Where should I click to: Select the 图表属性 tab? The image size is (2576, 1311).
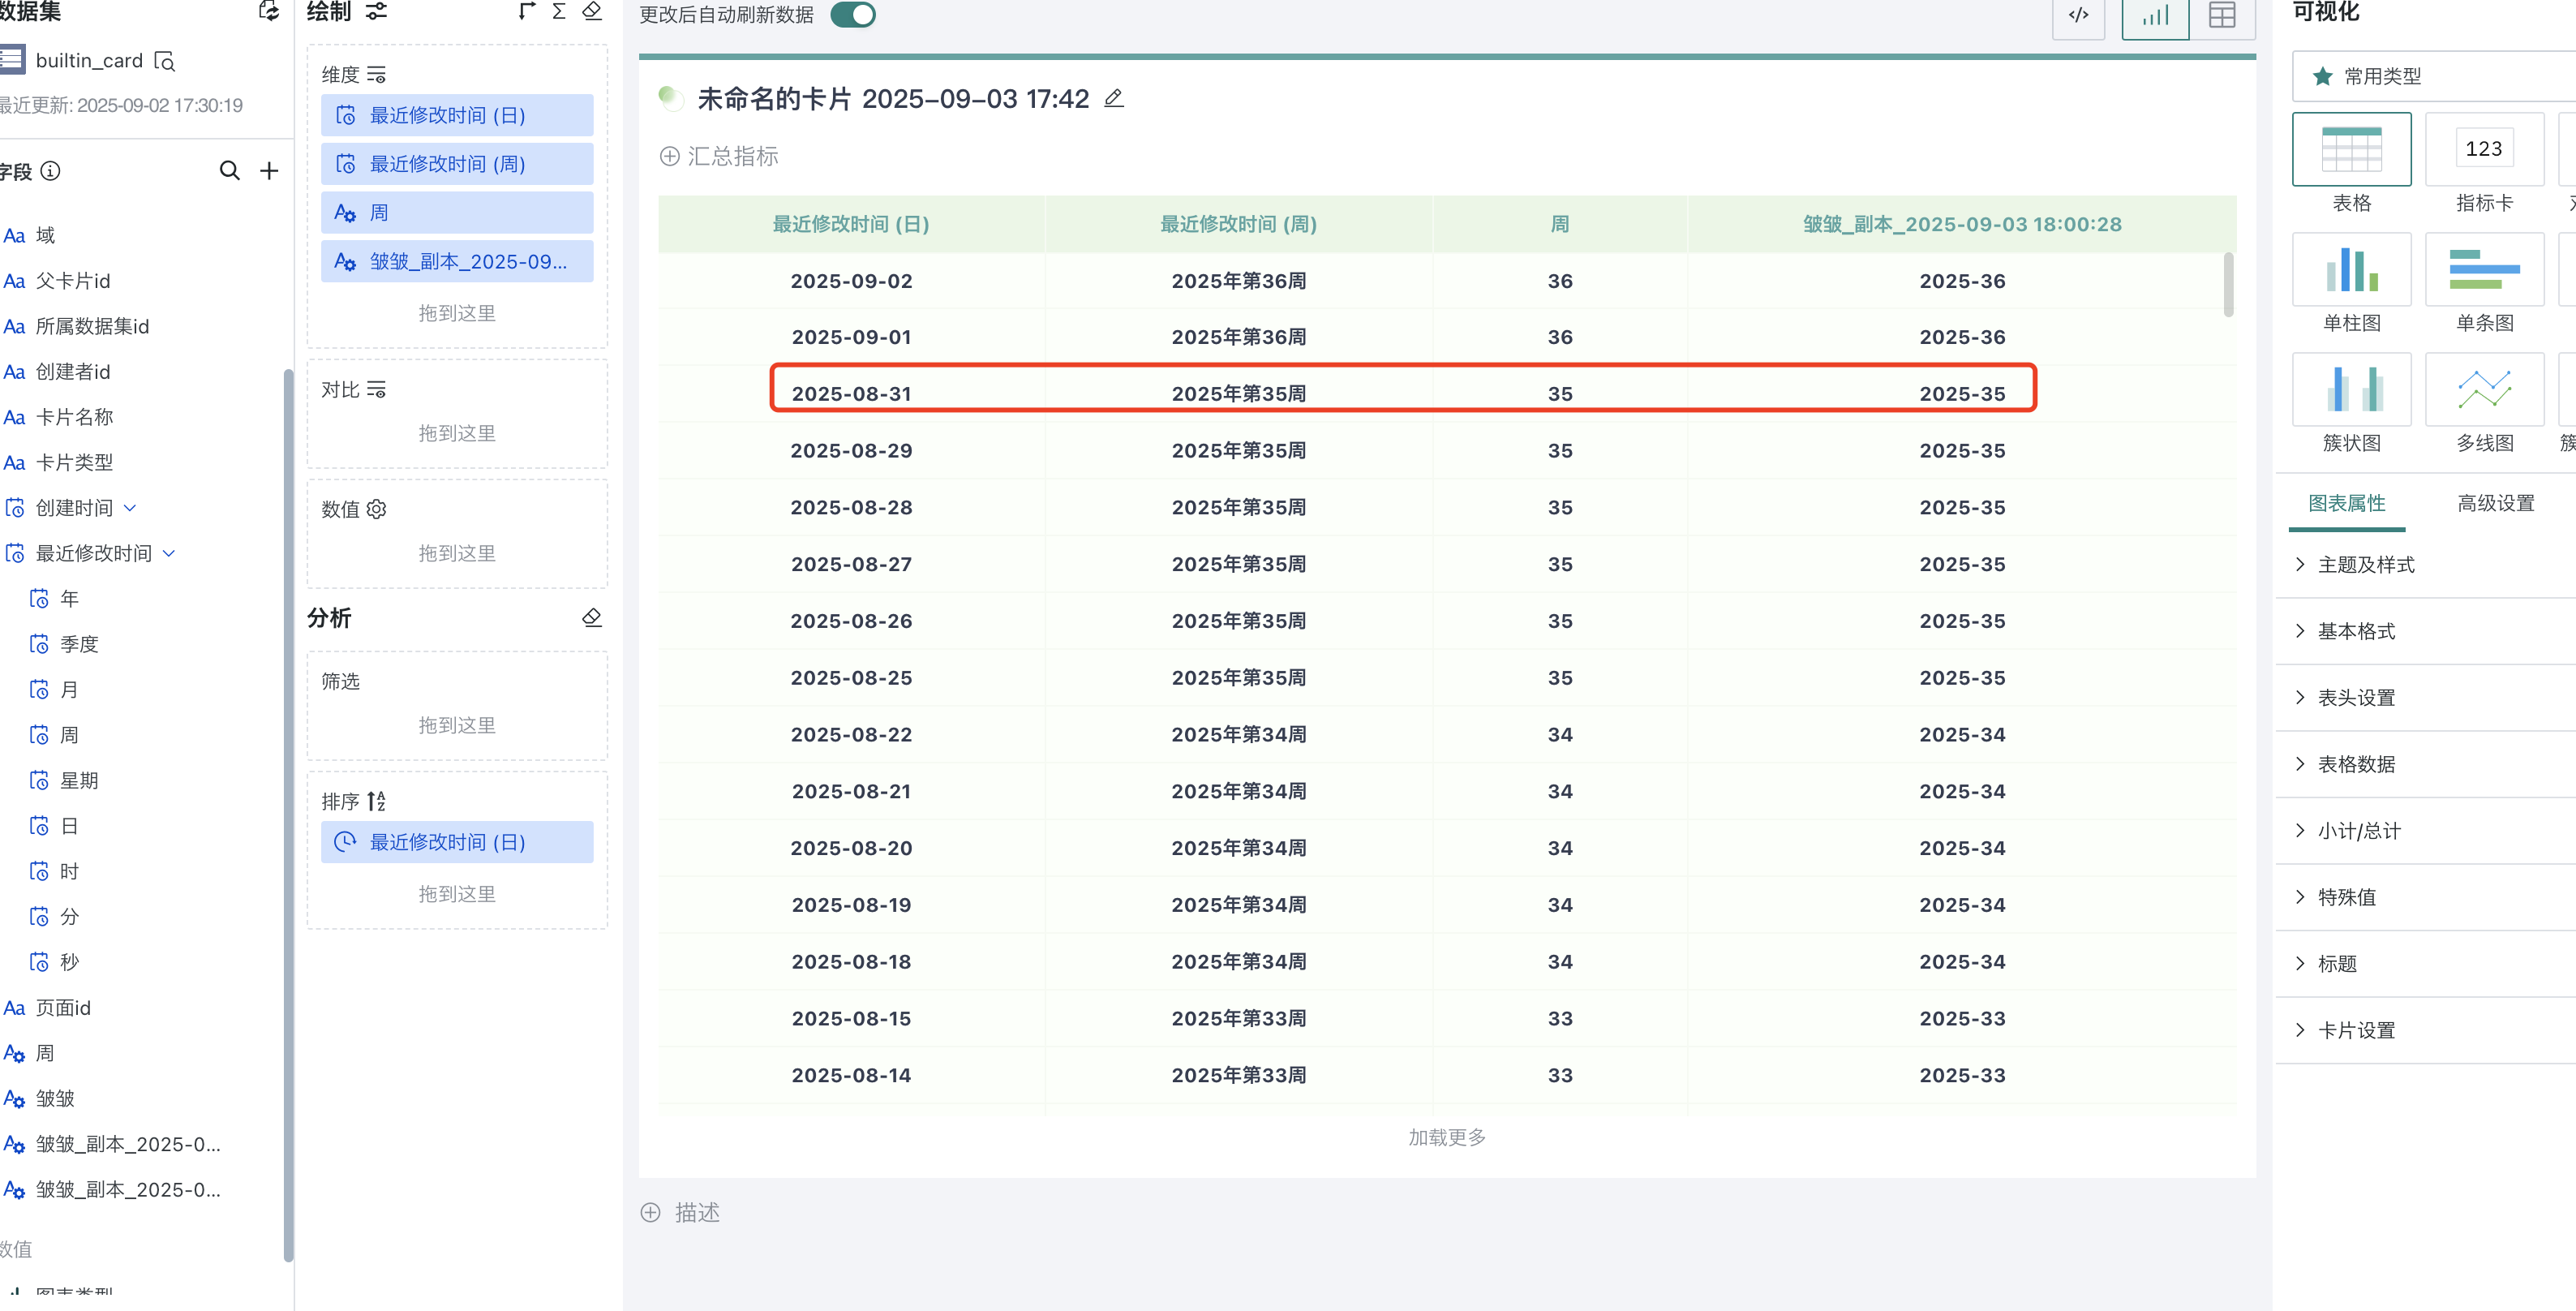(2346, 503)
